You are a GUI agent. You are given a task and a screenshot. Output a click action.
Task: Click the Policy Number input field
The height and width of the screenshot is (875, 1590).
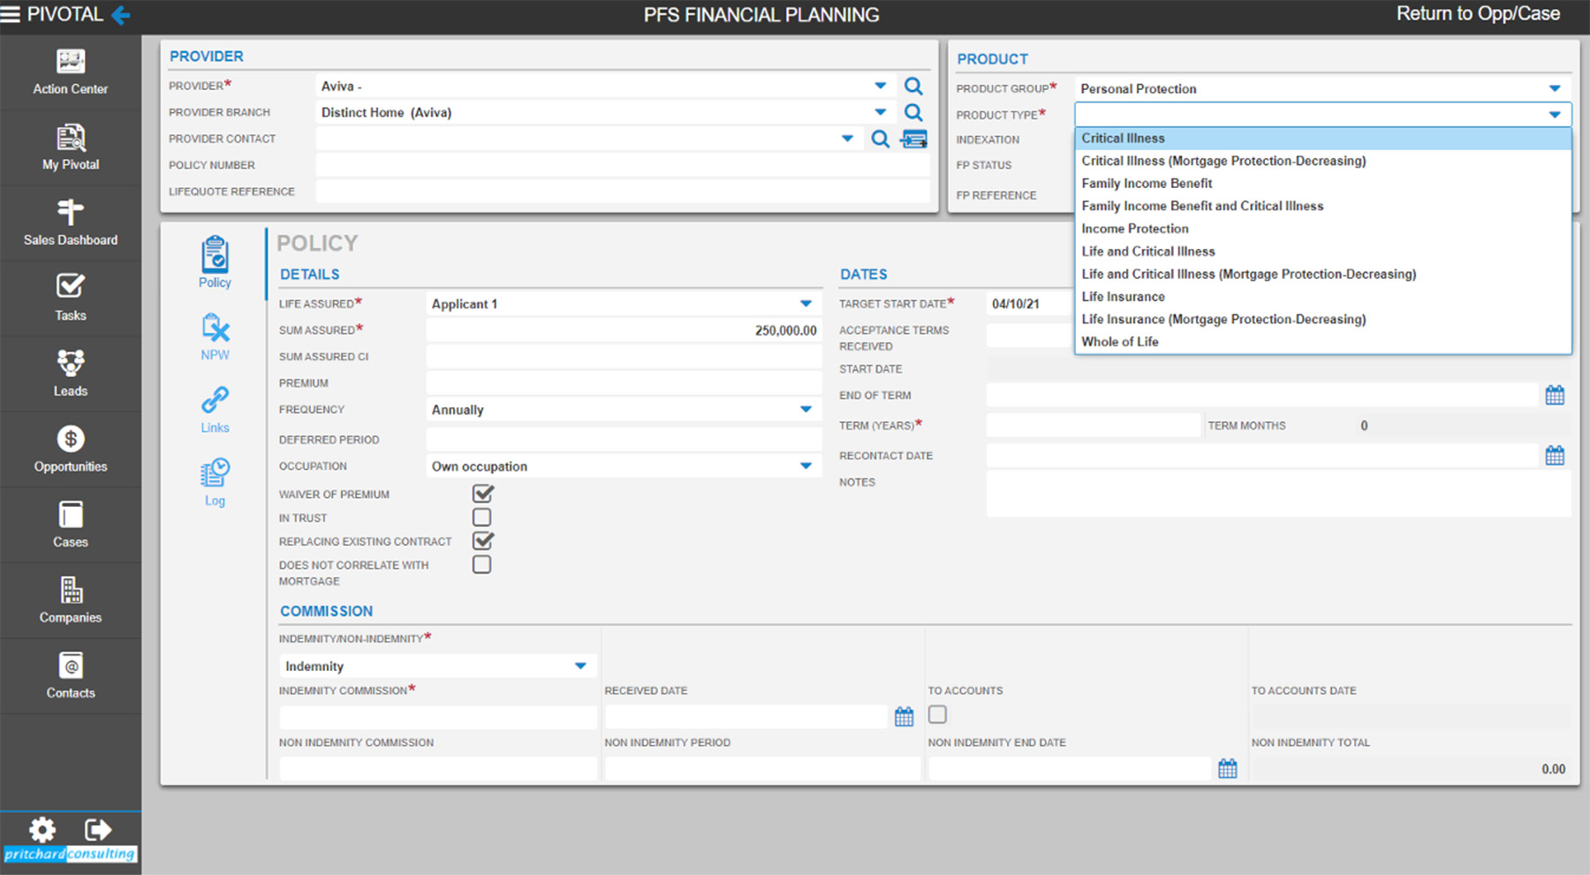(622, 165)
